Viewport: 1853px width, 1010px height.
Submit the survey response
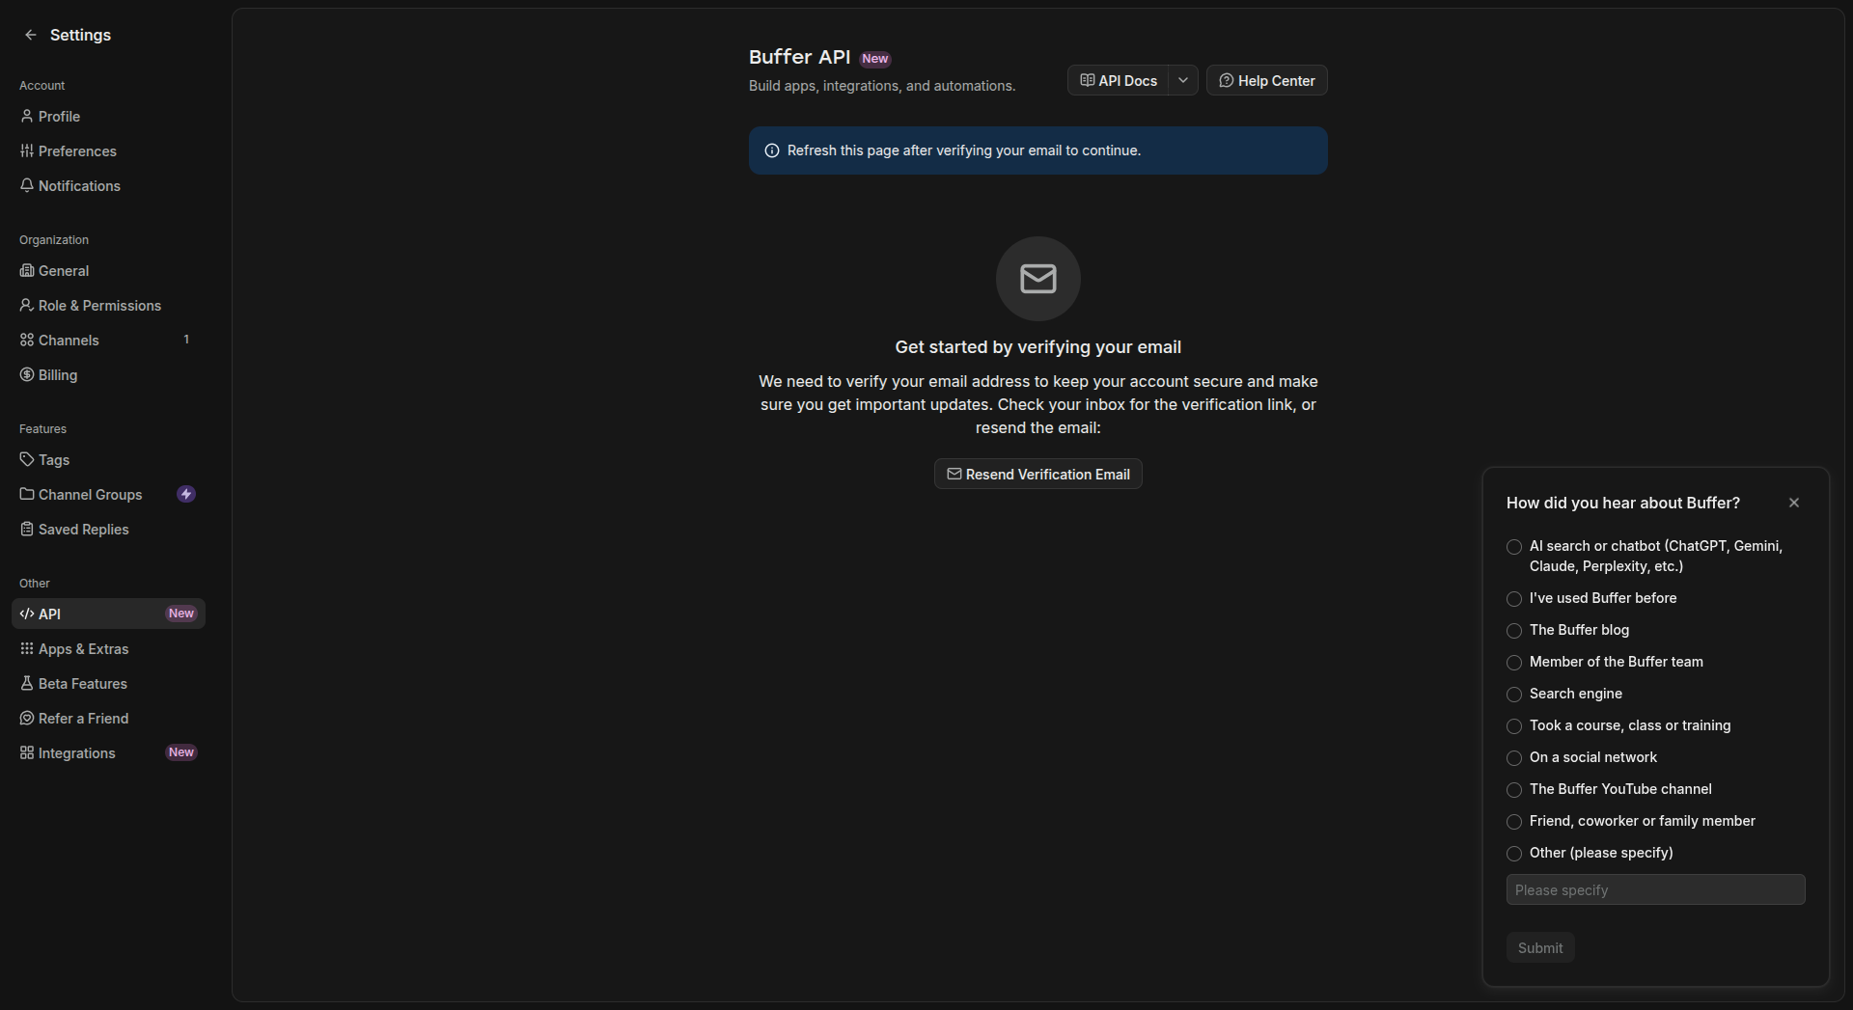point(1540,947)
